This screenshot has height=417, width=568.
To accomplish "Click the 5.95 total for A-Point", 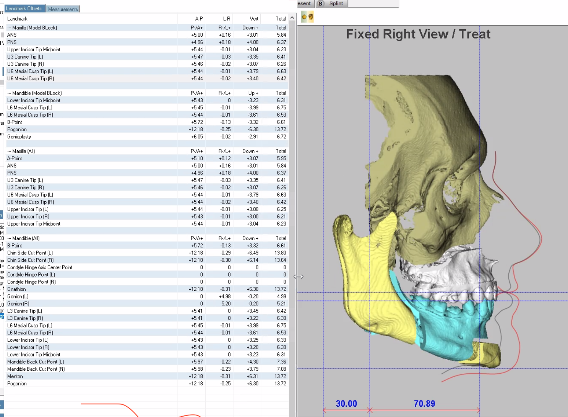I will point(281,158).
